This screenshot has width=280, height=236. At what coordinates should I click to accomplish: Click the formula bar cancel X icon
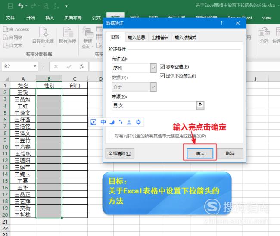click(56, 67)
